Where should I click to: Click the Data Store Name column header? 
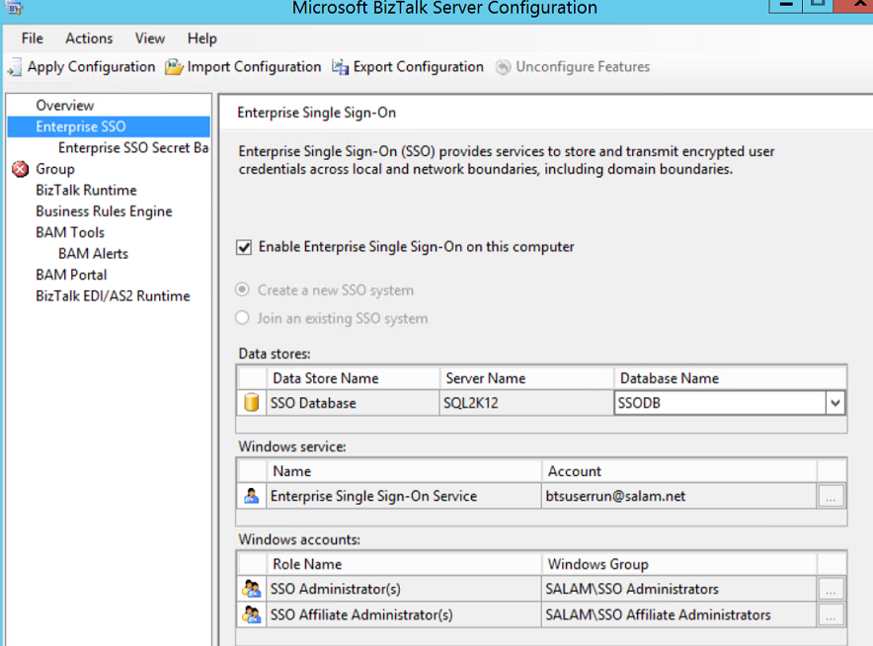click(x=353, y=378)
